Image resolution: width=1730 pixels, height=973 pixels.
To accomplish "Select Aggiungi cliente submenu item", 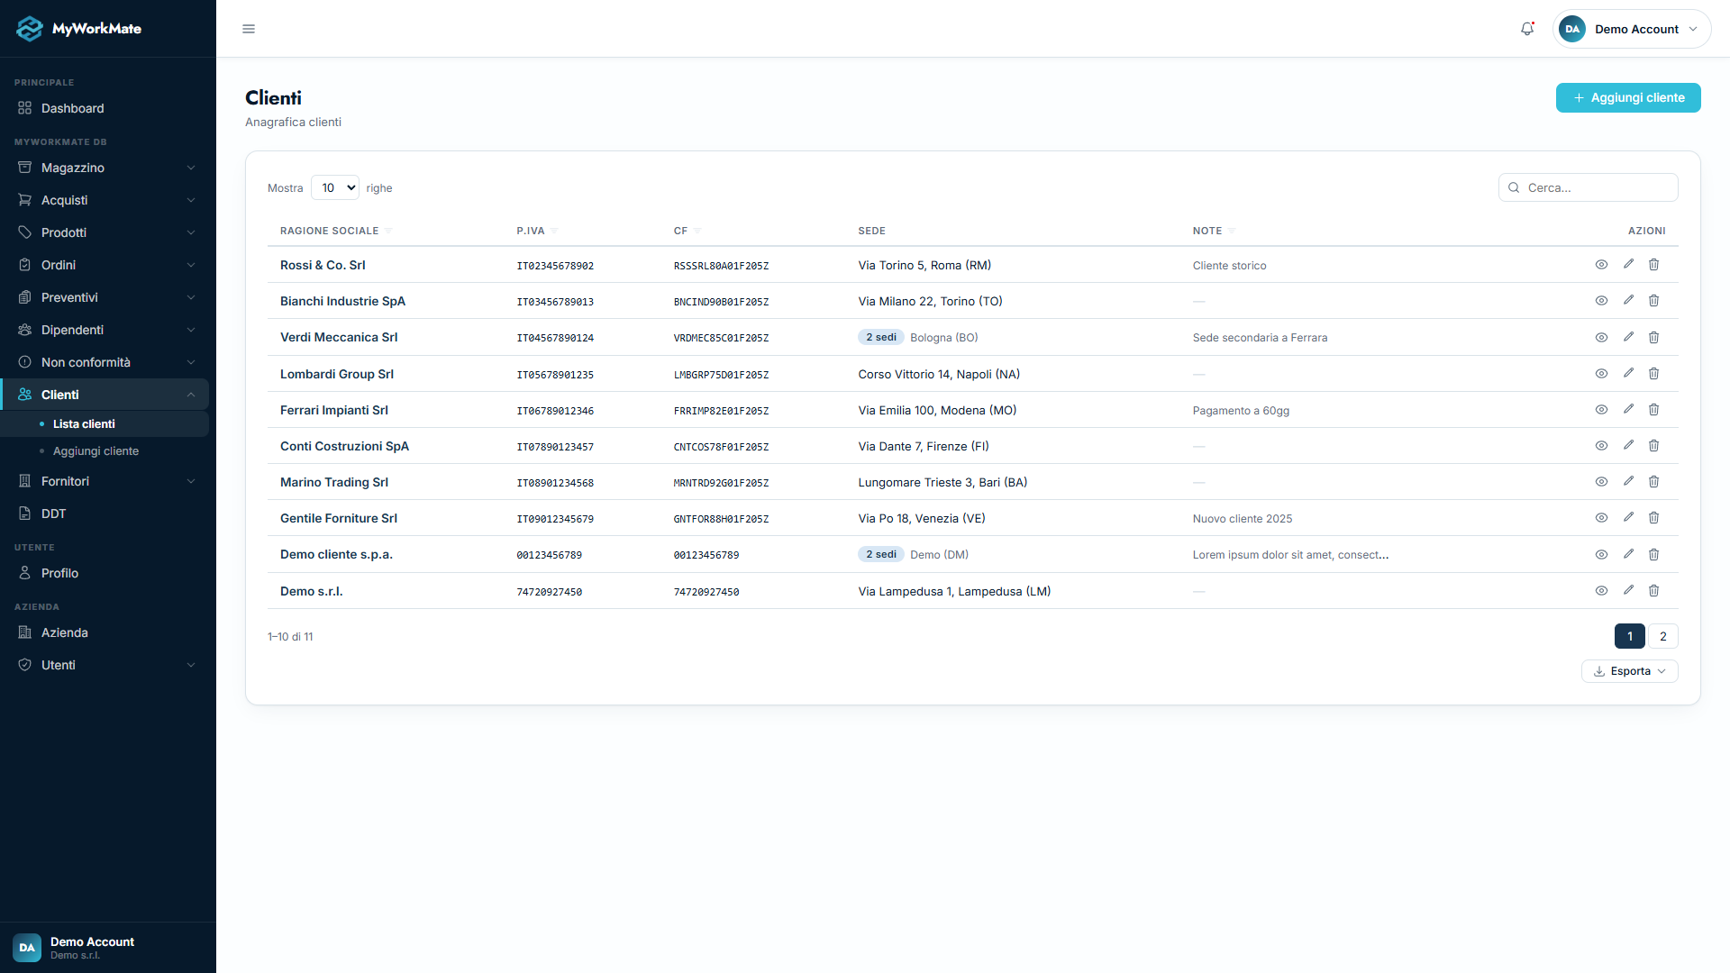I will [x=106, y=451].
